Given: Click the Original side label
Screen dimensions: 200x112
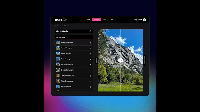Looking at the screenshot, I should [x=97, y=60].
